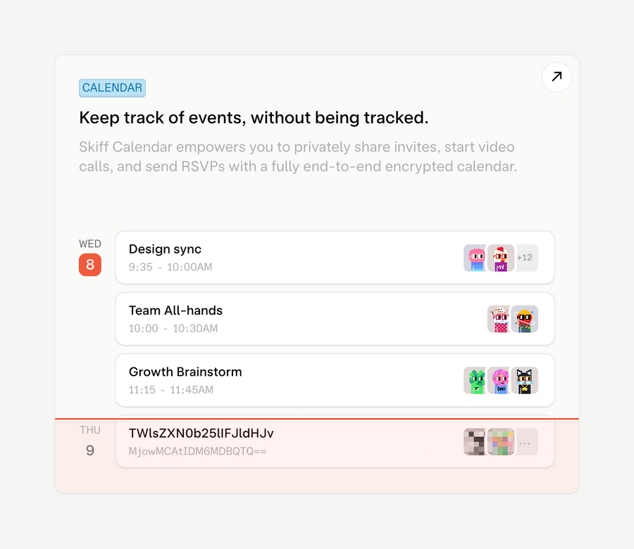This screenshot has width=634, height=549.
Task: Select the black cat avatar on Growth Brainstorm
Action: click(525, 380)
